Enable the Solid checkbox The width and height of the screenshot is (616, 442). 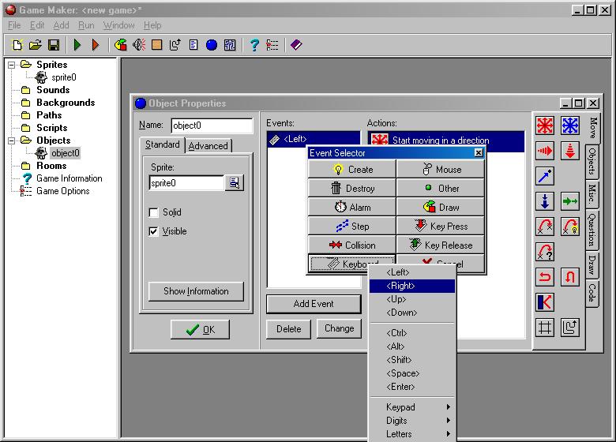pos(154,212)
